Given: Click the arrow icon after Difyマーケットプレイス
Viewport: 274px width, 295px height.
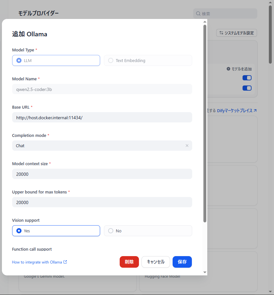Looking at the screenshot, I should point(255,111).
